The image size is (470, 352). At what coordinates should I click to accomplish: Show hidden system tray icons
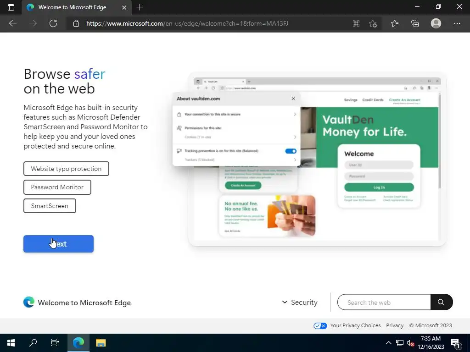tap(388, 343)
